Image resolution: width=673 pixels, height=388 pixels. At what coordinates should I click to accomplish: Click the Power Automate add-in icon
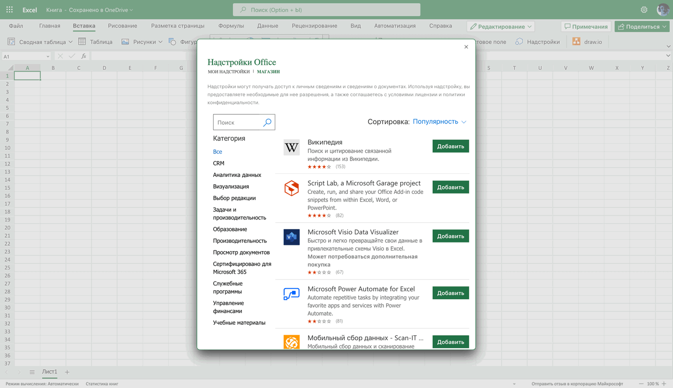pos(292,294)
